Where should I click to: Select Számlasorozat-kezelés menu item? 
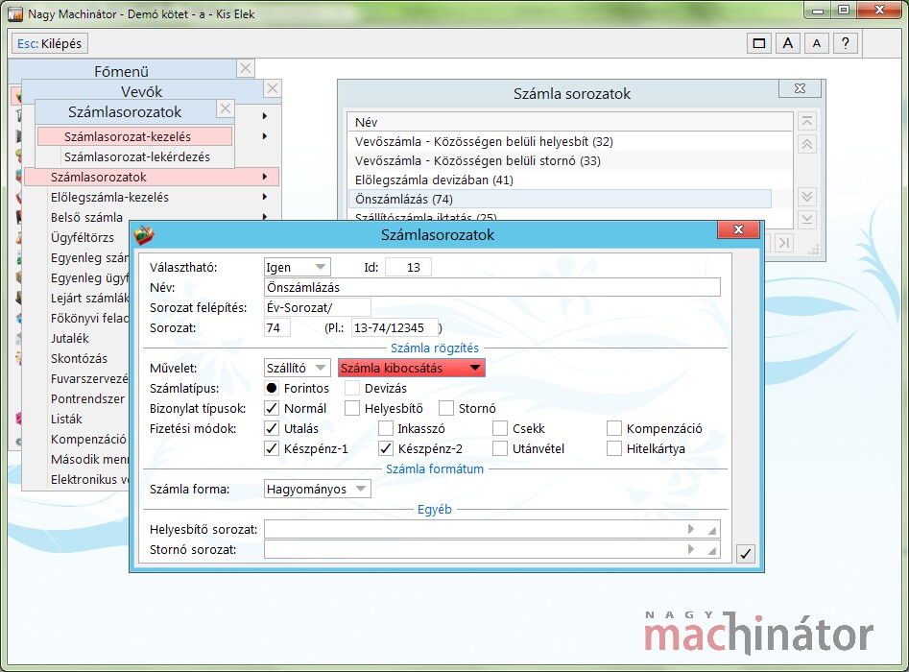134,137
